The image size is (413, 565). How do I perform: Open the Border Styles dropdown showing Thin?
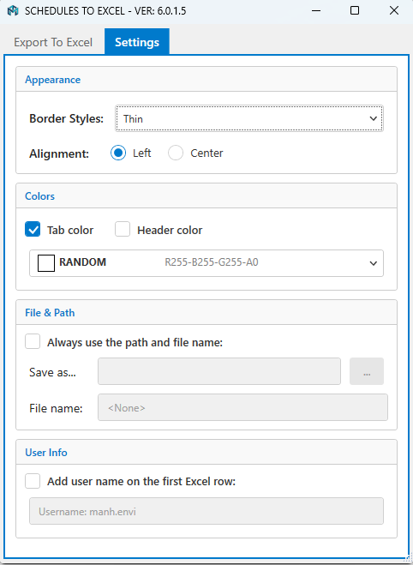249,118
